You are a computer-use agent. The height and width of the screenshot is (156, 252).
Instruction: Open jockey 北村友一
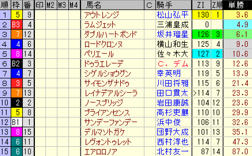pyautogui.click(x=172, y=152)
